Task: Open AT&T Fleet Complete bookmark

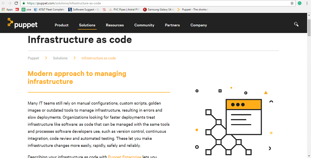Action: pos(49,10)
